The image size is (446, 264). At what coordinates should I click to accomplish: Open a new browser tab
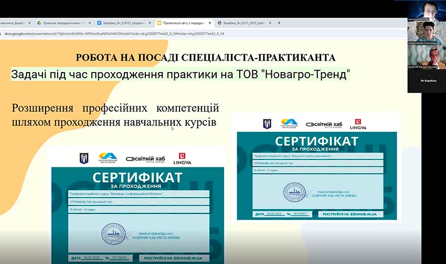[x=279, y=23]
